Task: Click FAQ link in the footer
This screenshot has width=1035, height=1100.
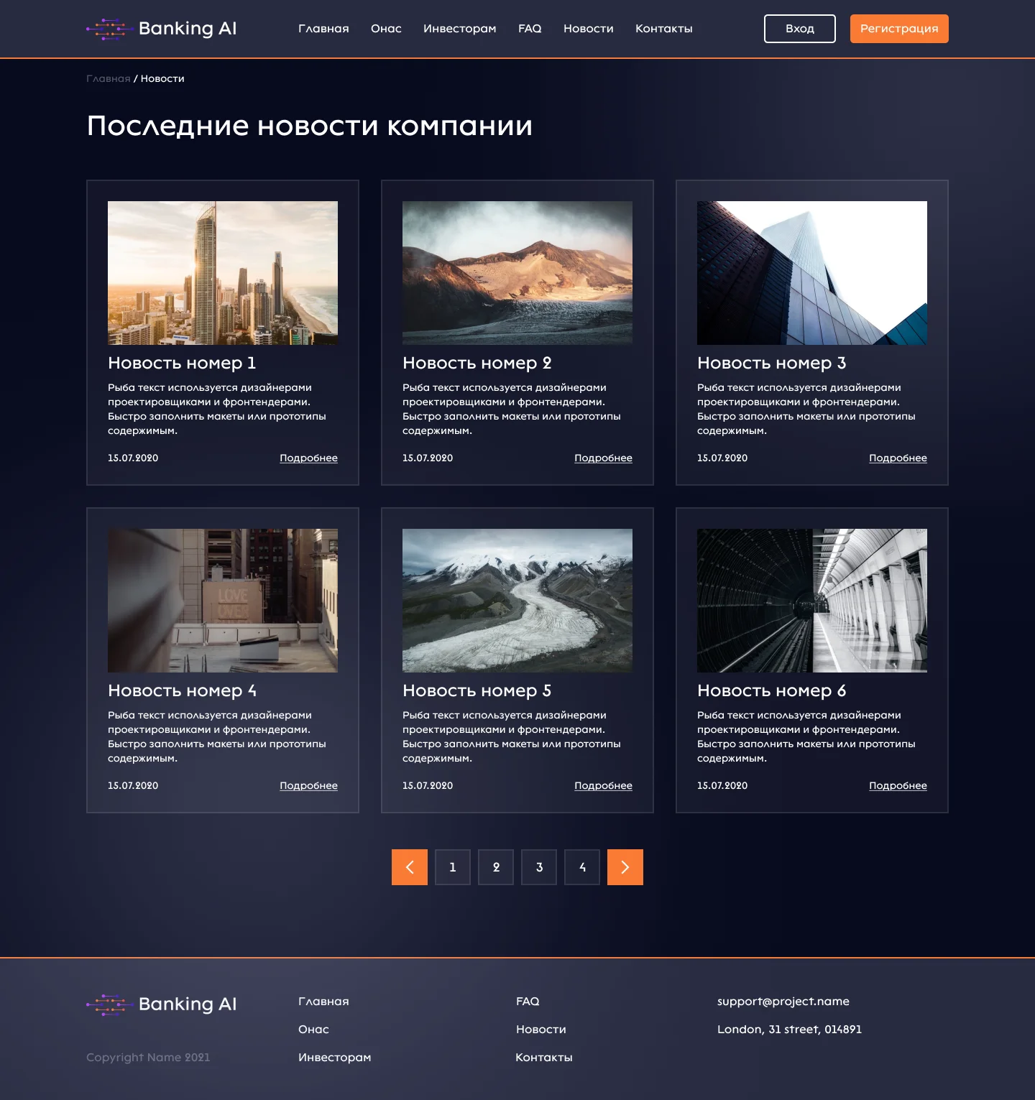Action: (x=528, y=1002)
